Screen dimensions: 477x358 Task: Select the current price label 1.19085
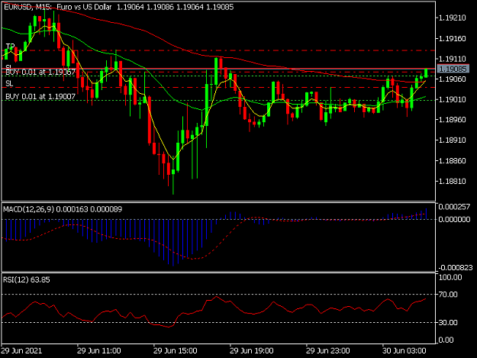(453, 69)
